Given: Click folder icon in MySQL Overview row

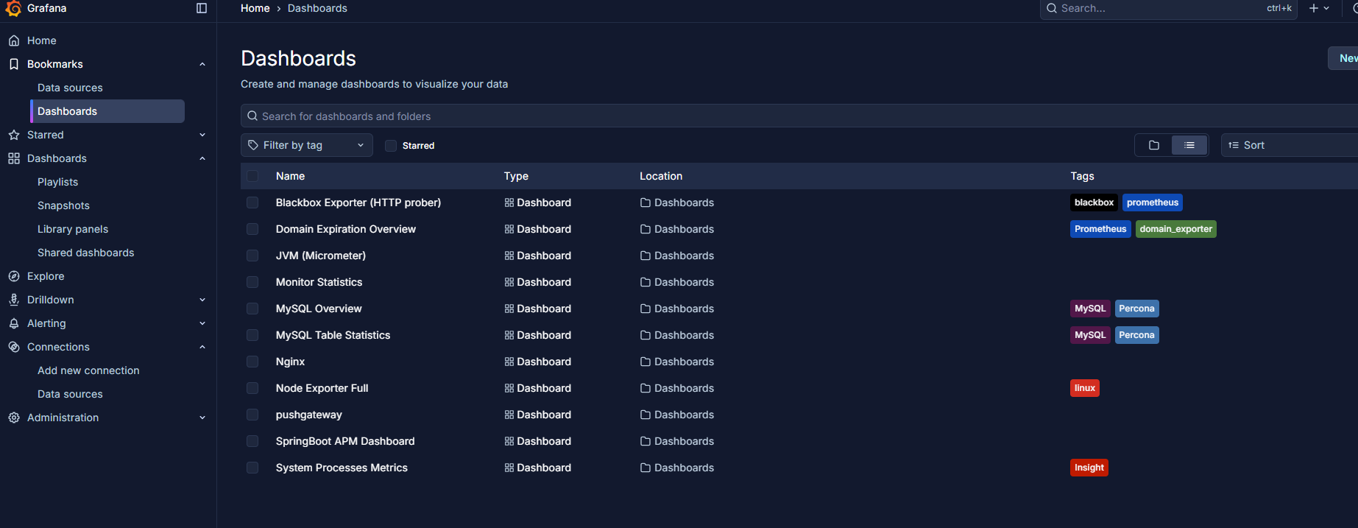Looking at the screenshot, I should tap(646, 309).
